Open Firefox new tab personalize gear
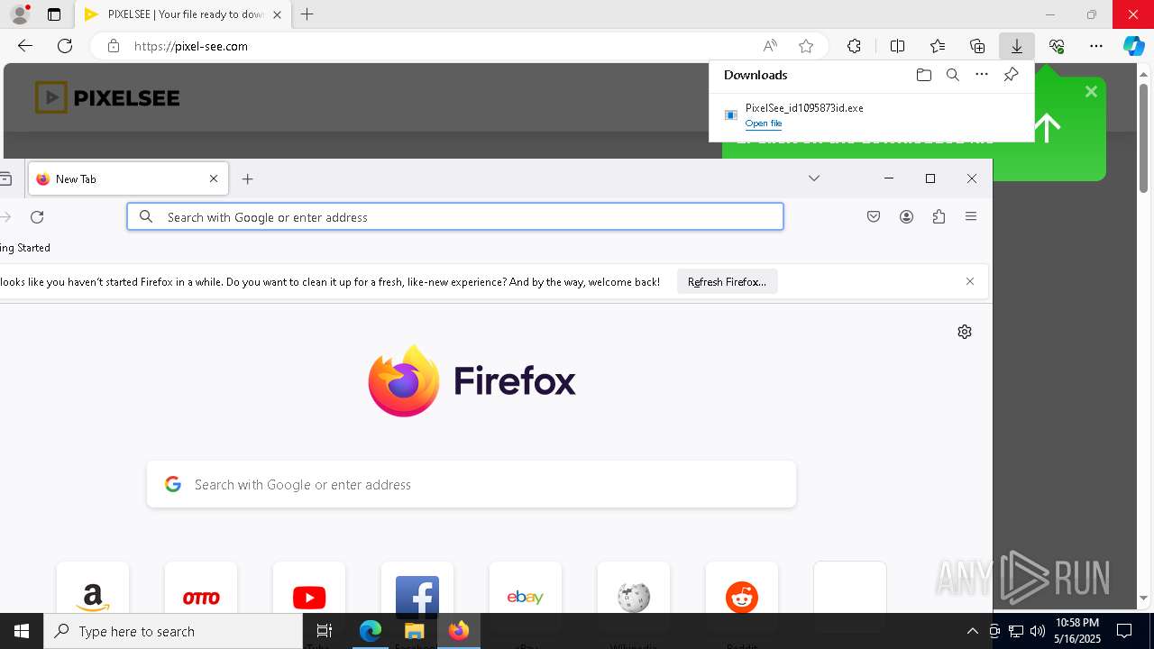This screenshot has width=1154, height=649. [x=965, y=332]
